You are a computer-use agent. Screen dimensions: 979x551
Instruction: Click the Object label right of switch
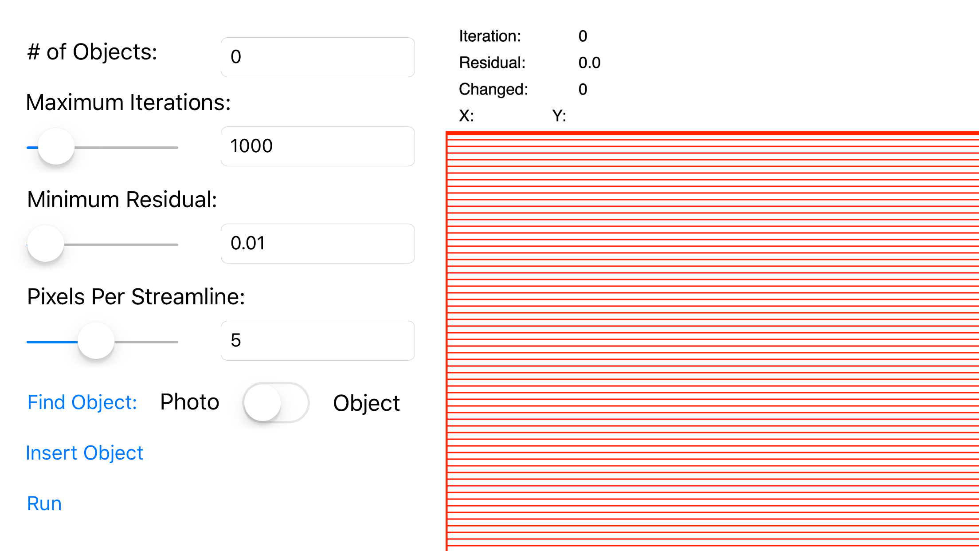(x=366, y=403)
